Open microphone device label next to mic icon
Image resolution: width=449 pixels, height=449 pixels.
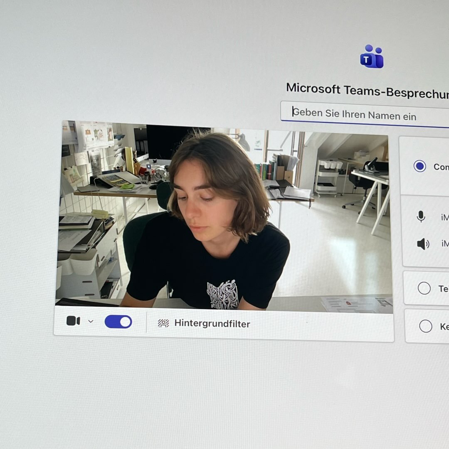coord(445,217)
